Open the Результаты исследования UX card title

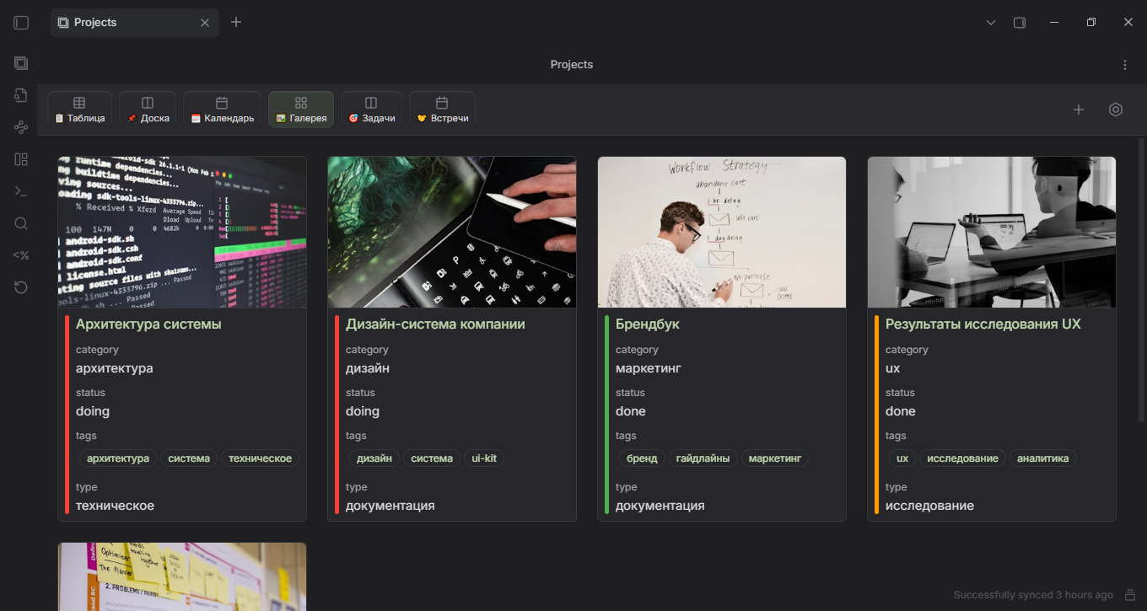pos(983,324)
